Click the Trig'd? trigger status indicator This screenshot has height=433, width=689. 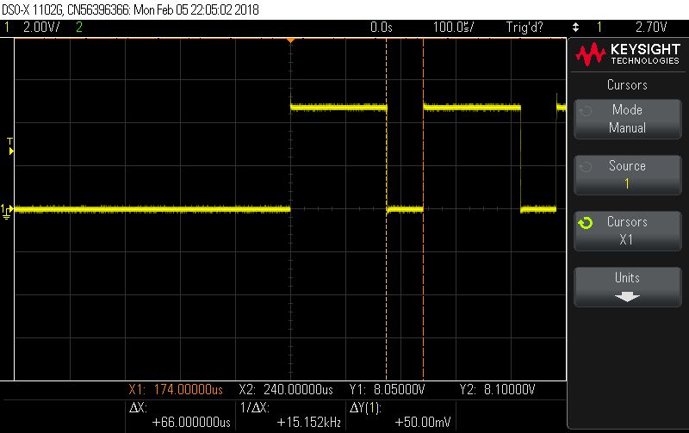coord(525,28)
